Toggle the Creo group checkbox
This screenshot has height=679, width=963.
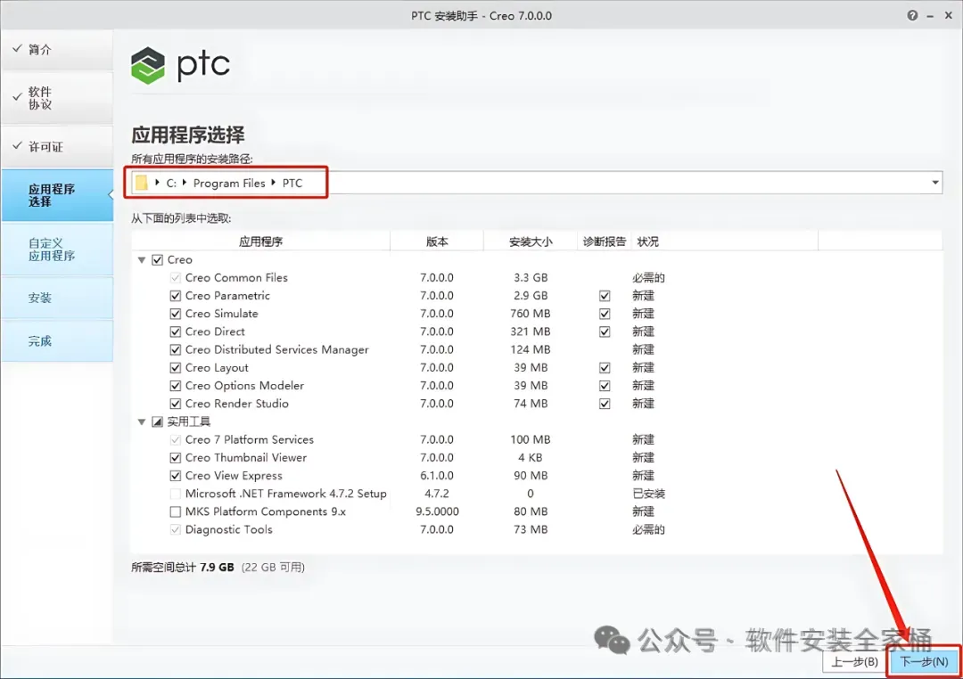tap(157, 259)
